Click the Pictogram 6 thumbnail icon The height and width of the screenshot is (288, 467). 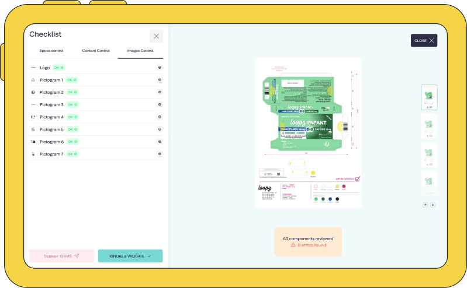(33, 142)
